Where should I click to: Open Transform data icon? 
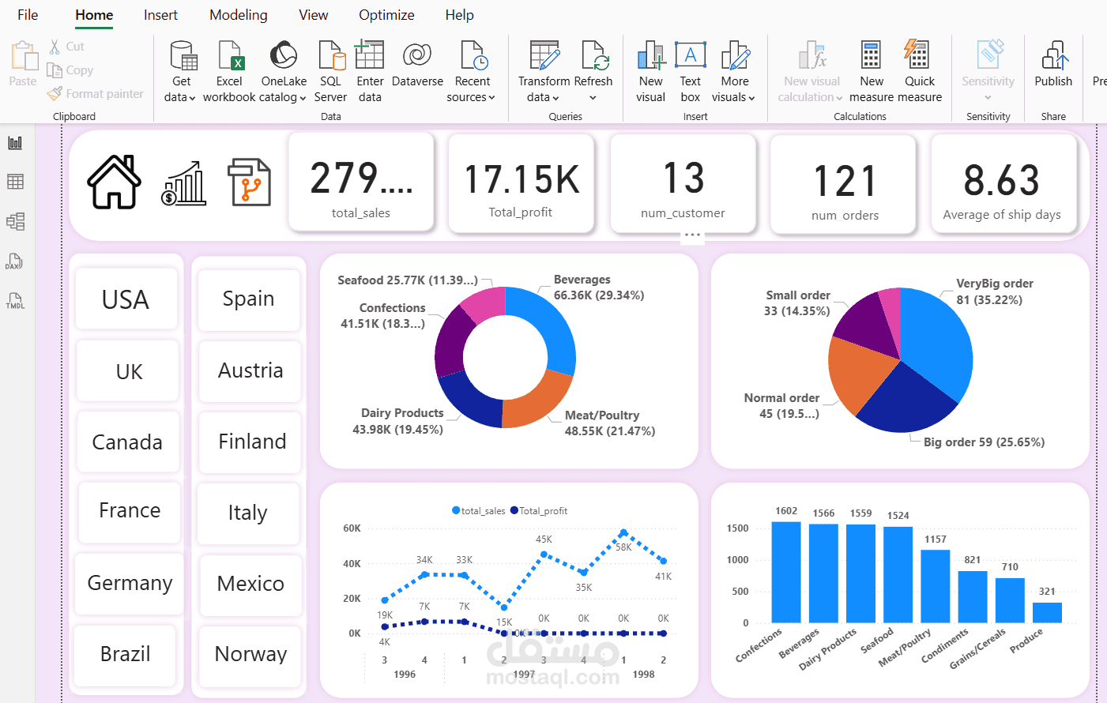coord(544,55)
